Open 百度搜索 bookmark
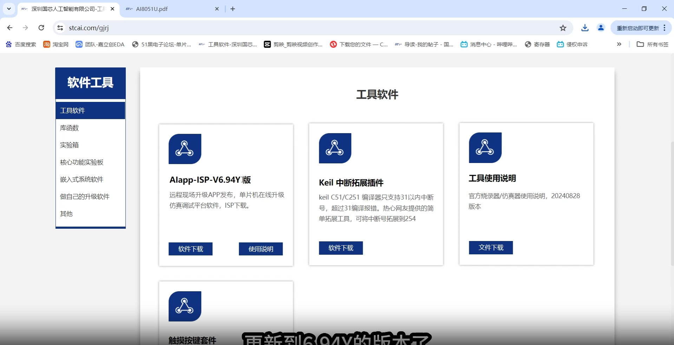 [21, 44]
